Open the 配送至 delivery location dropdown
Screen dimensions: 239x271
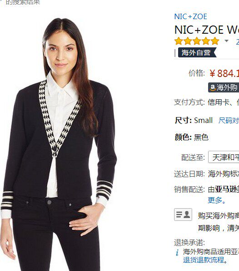(x=224, y=157)
